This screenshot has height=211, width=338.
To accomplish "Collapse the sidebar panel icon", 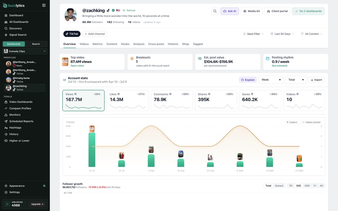I will coord(44,5).
